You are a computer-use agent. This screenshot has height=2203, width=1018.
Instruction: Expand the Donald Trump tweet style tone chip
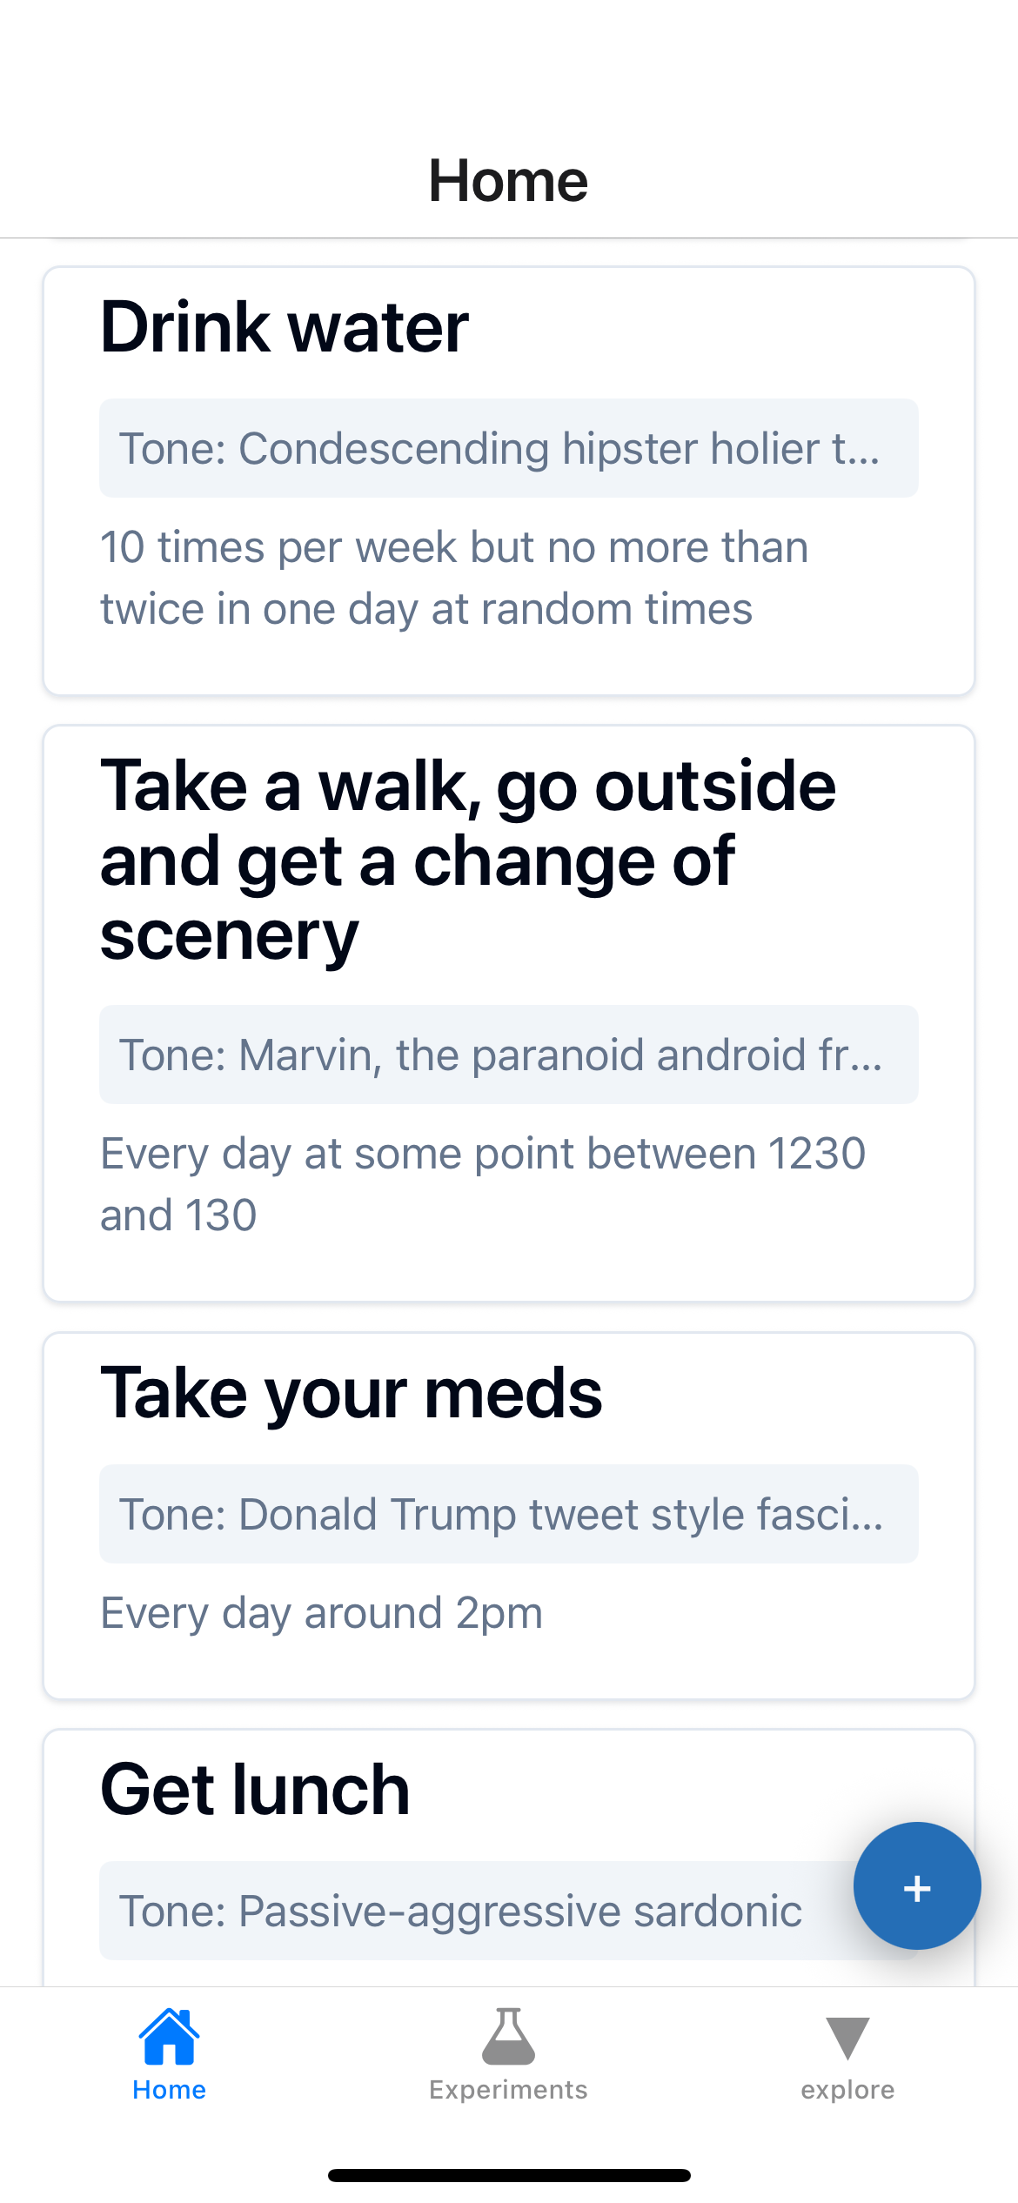tap(509, 1513)
